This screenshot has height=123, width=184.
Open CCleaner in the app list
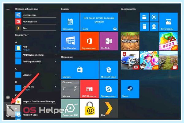coord(36,75)
